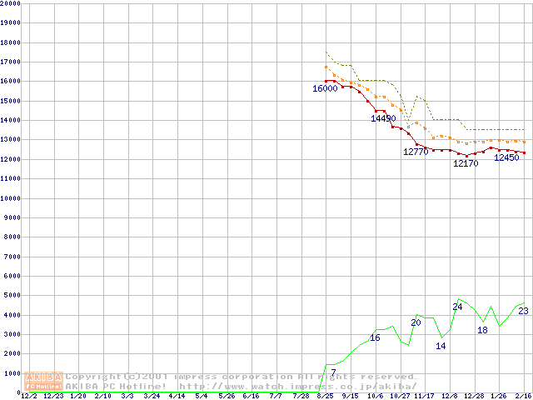
Task: Select the green line label 24
Action: [457, 307]
